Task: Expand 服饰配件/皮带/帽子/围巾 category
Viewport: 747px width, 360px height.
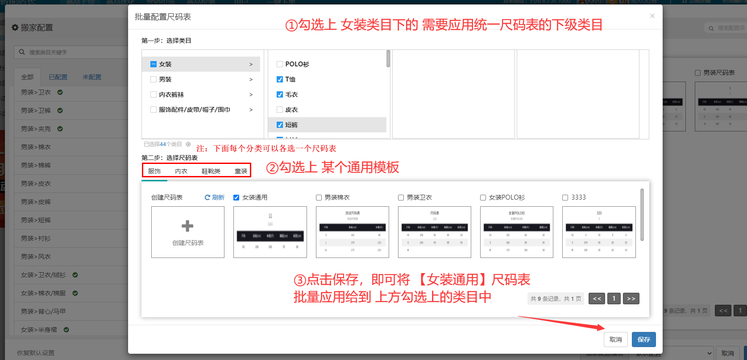Action: [251, 110]
